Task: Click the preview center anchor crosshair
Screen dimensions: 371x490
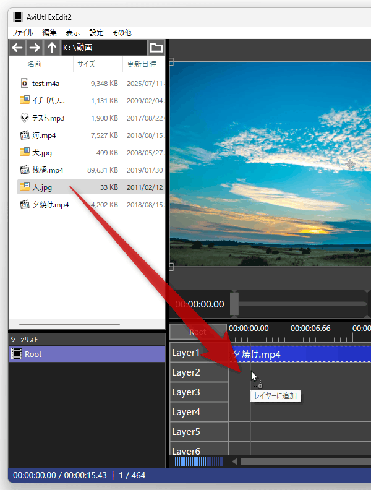Action: tap(351, 164)
